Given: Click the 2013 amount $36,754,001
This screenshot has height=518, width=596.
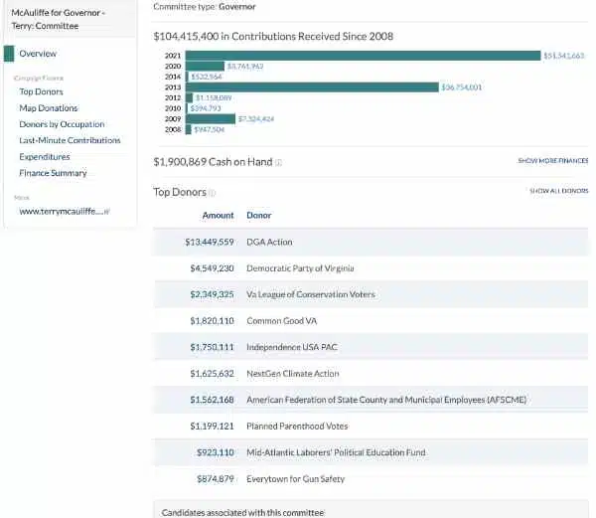Looking at the screenshot, I should point(462,87).
